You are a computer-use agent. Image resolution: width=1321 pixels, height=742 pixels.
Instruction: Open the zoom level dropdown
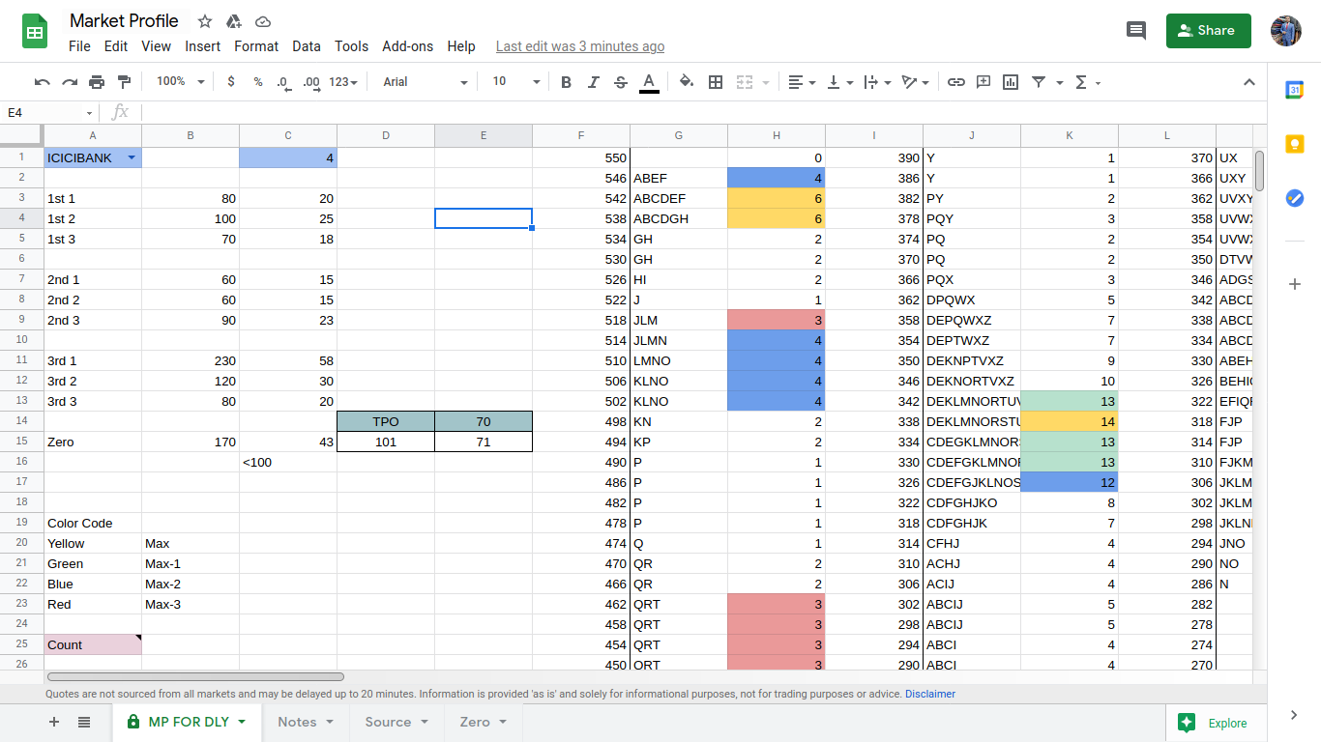click(181, 82)
